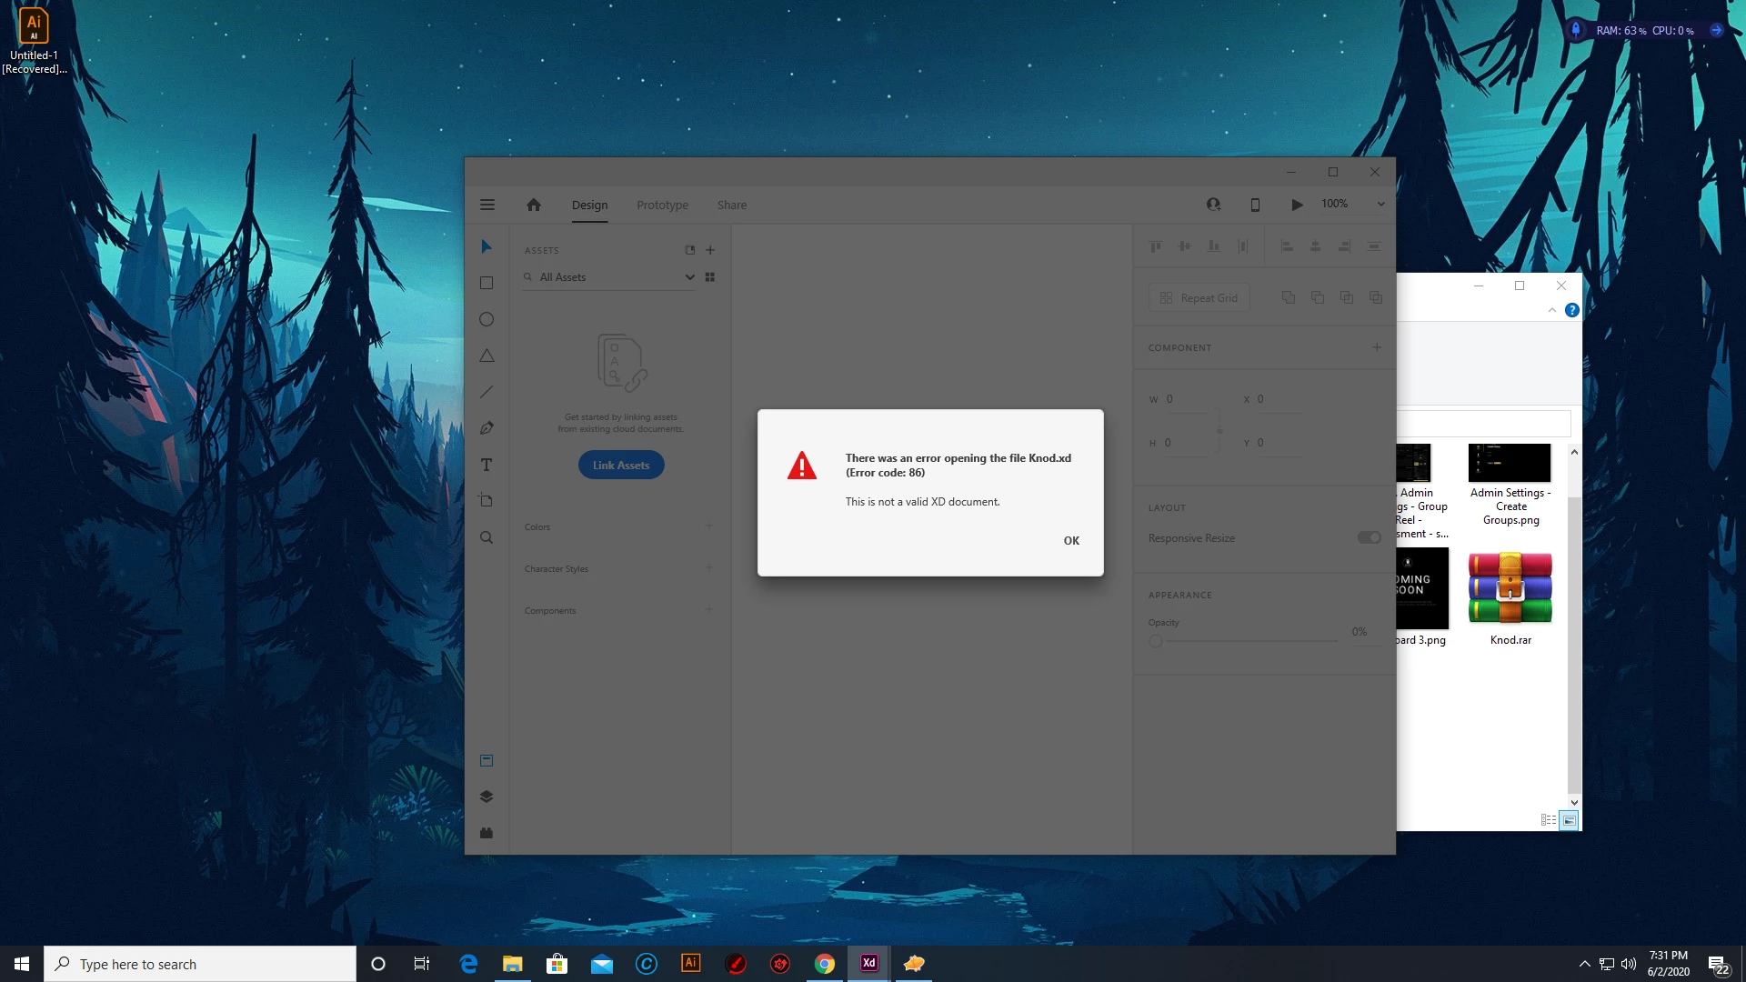Open the Share tab
This screenshot has height=982, width=1746.
[731, 205]
